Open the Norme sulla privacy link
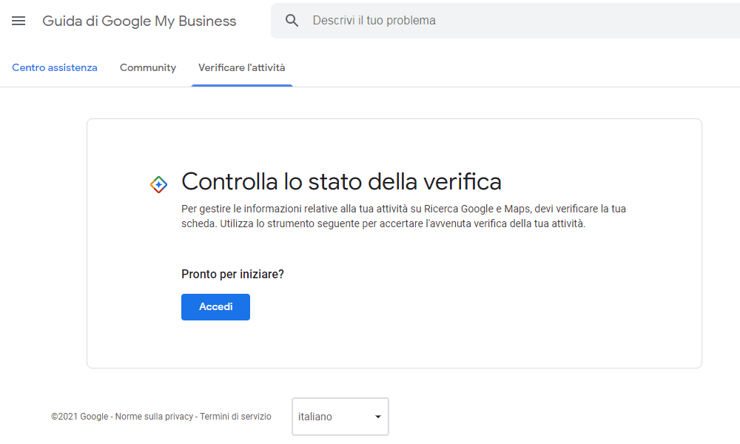Screen dimensions: 740x444 point(155,417)
